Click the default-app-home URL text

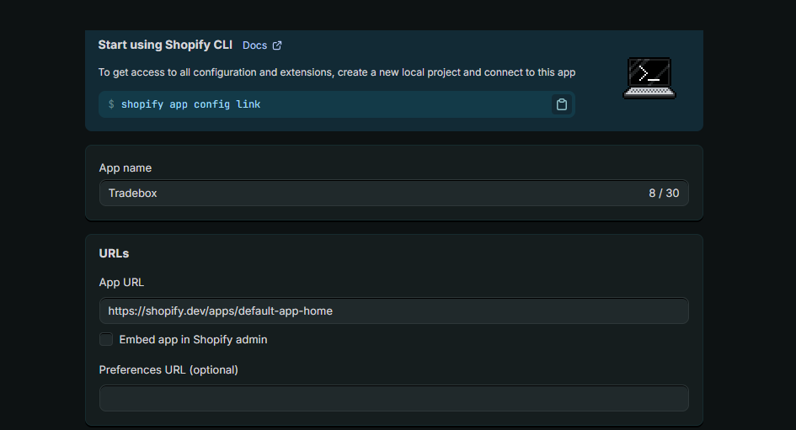[x=221, y=311]
